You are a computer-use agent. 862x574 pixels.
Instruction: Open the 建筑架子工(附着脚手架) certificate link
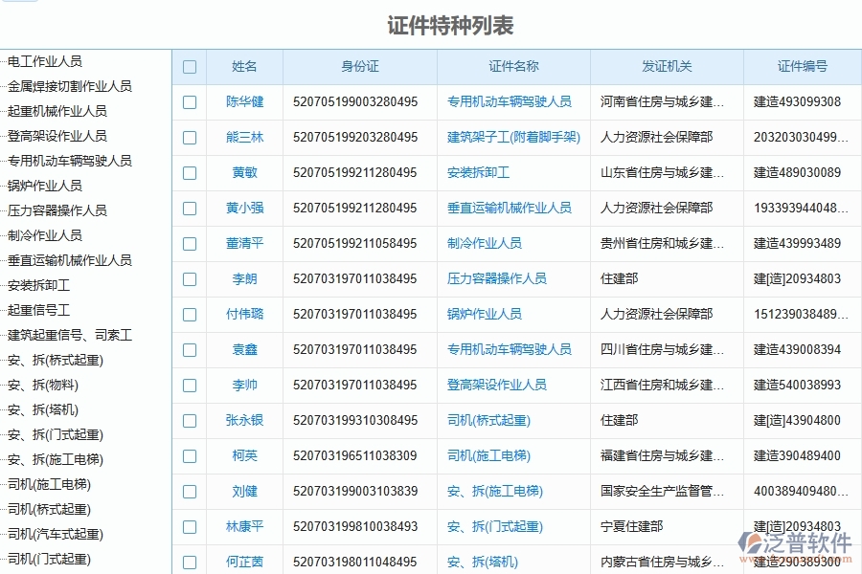tap(513, 138)
